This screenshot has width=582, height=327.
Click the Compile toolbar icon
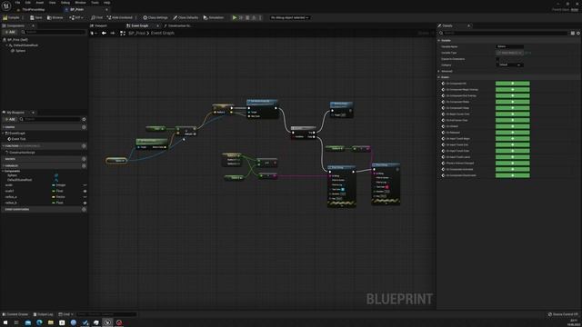point(5,17)
